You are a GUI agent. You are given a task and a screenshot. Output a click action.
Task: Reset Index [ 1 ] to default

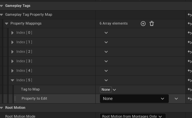pos(190,42)
